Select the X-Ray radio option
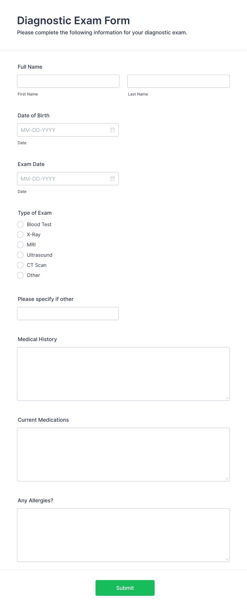247x609 pixels. pyautogui.click(x=20, y=235)
